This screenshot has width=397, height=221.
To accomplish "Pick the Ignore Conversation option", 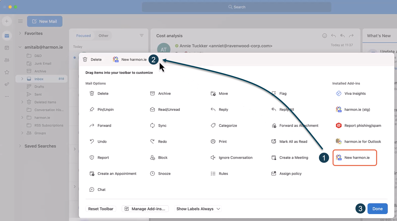I will coord(232,158).
